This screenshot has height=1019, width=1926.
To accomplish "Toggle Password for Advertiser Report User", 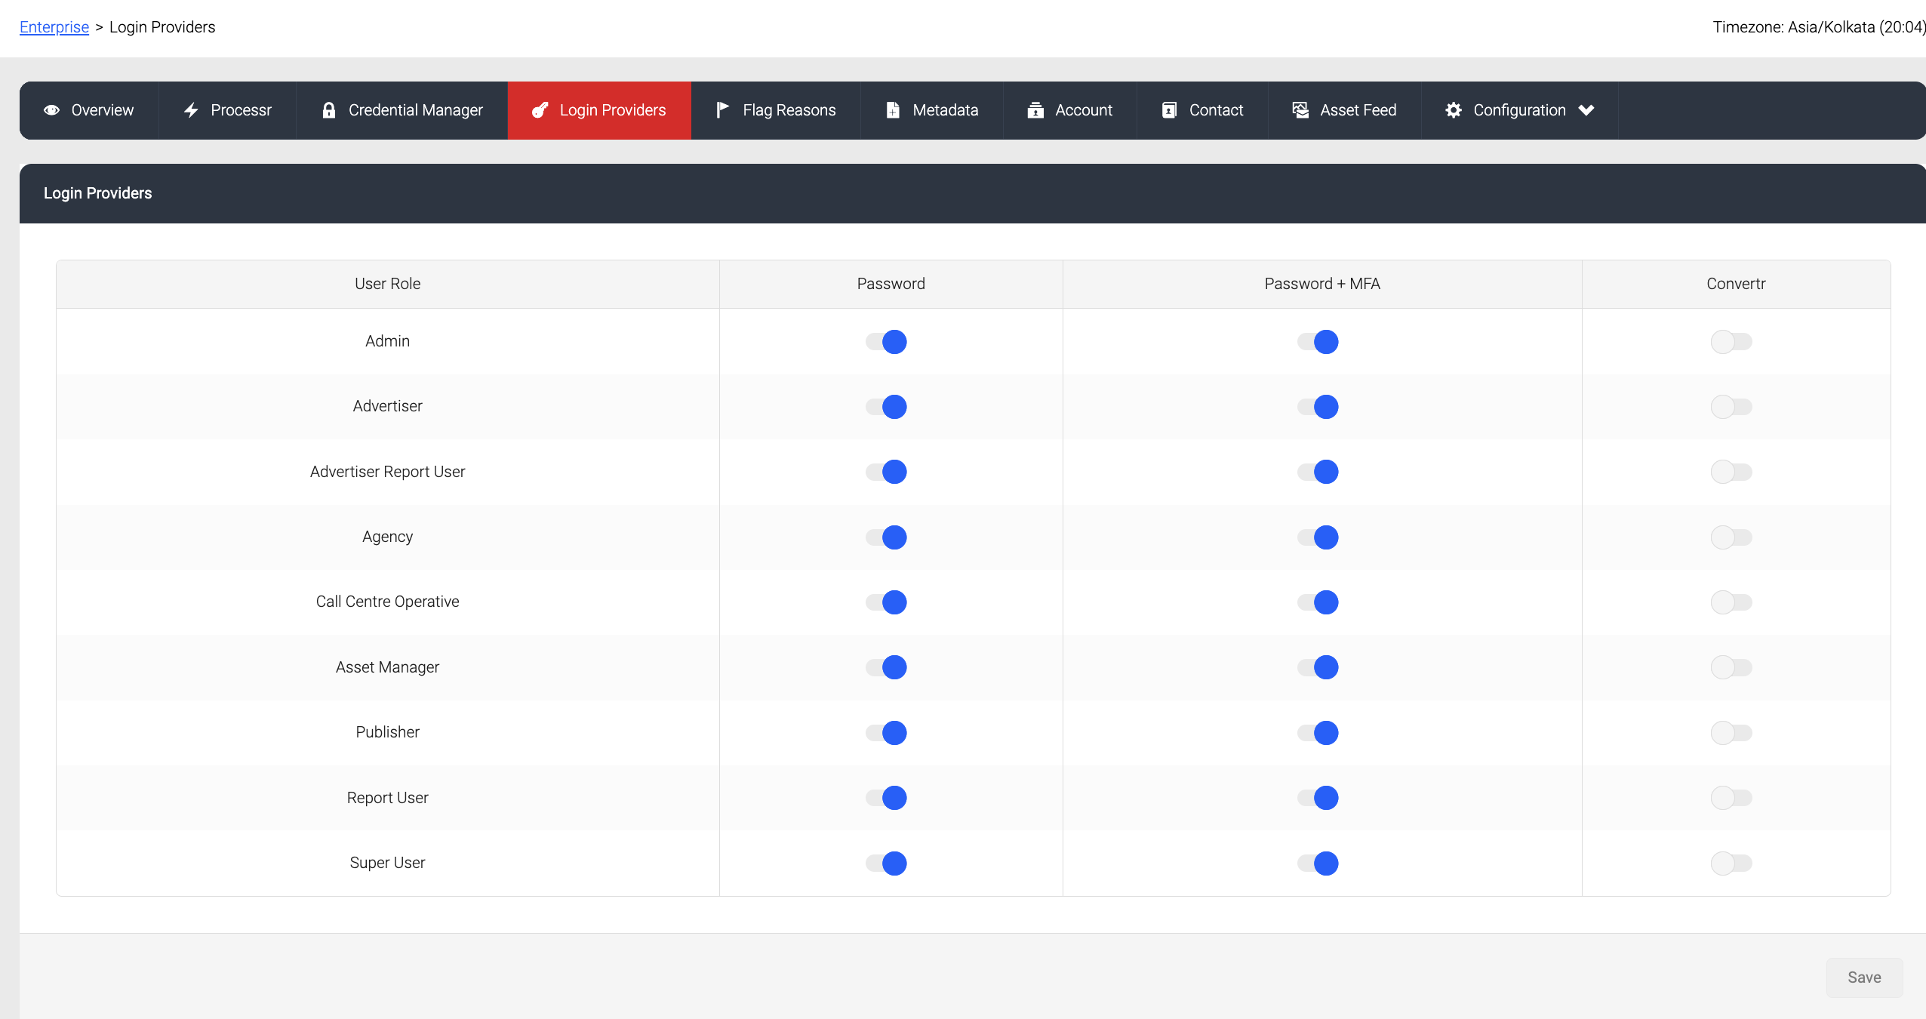I will [x=886, y=472].
